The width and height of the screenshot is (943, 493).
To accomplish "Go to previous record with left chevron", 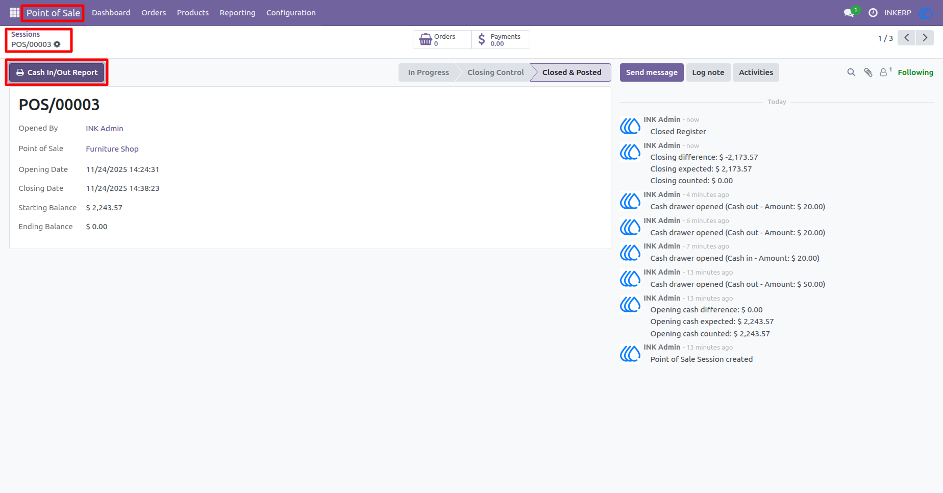I will (x=907, y=38).
